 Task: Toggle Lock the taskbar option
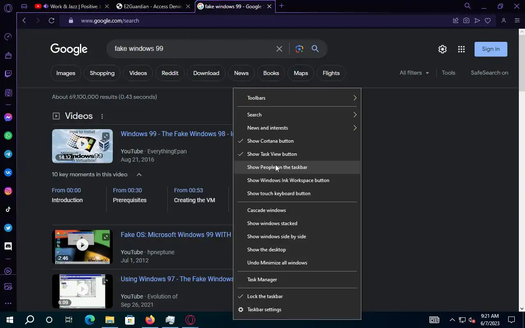click(x=297, y=296)
